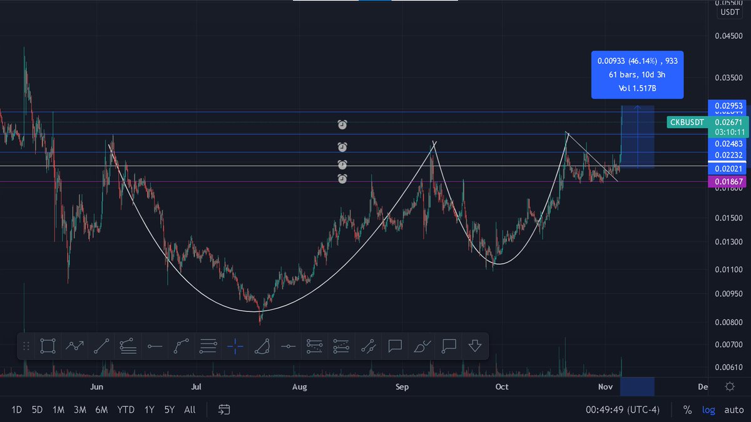This screenshot has height=422, width=751.
Task: Select the arrowed Path drawing tool
Action: coord(75,346)
